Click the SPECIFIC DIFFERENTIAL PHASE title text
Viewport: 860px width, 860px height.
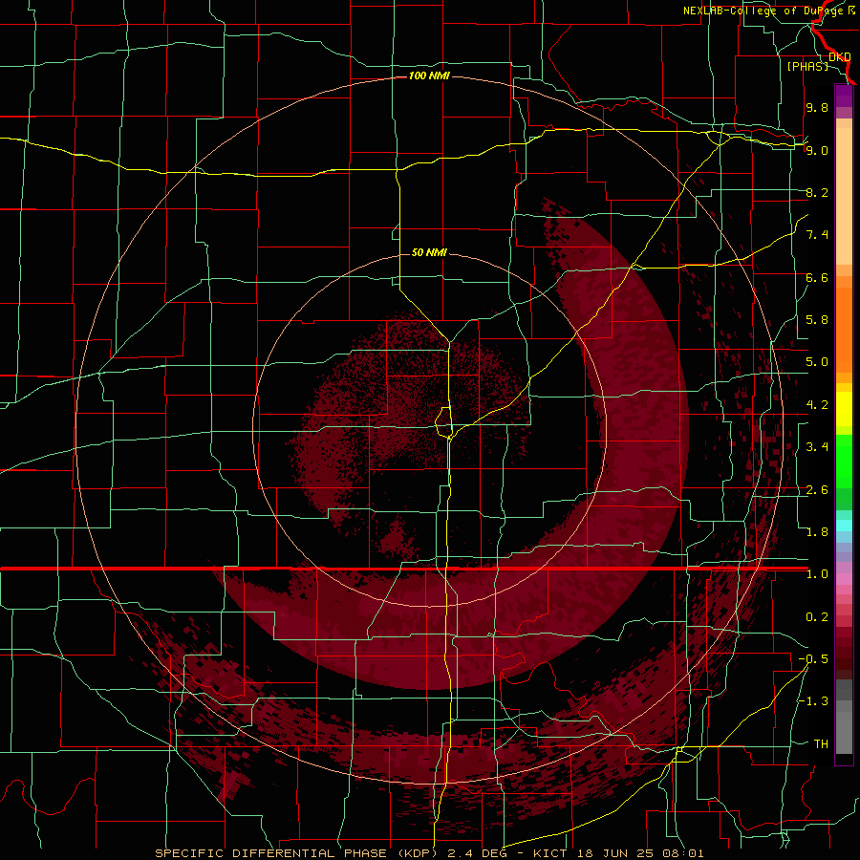[271, 853]
